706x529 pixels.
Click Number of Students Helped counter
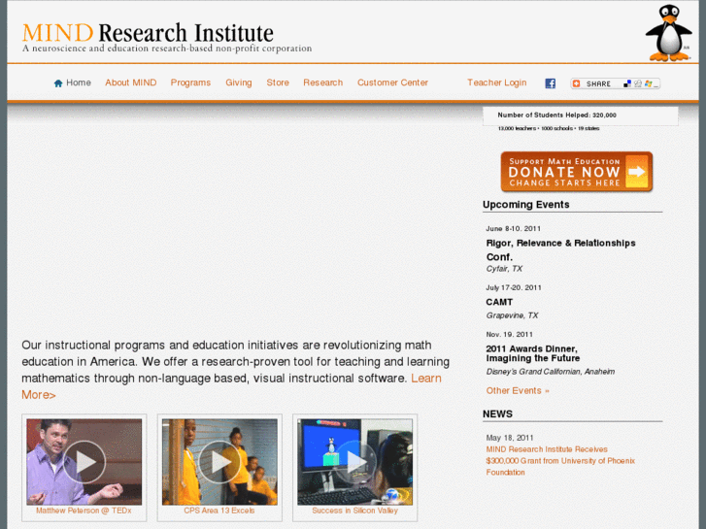pyautogui.click(x=557, y=116)
